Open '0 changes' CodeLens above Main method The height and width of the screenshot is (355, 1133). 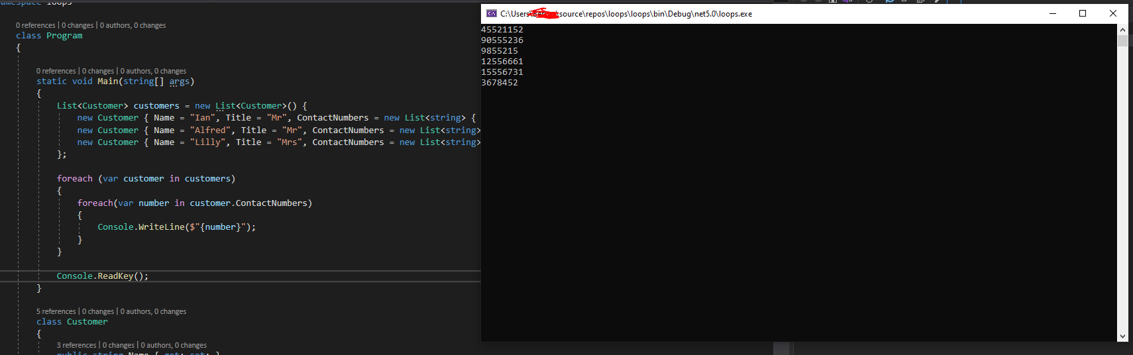tap(98, 71)
